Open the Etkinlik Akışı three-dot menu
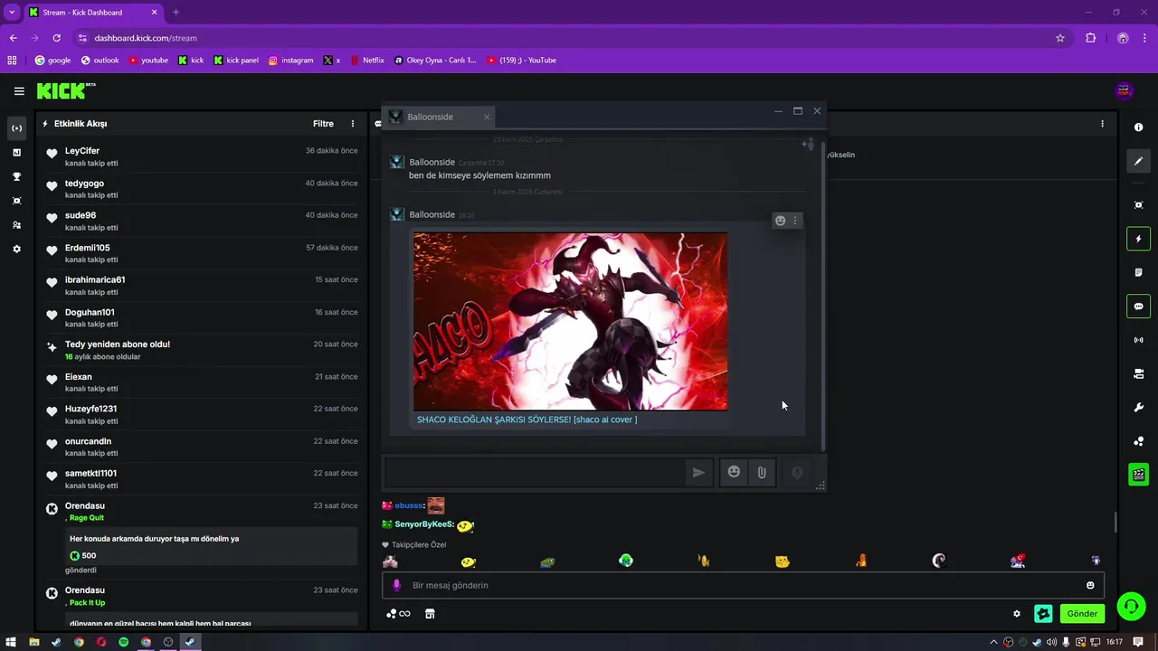This screenshot has height=651, width=1158. pyautogui.click(x=353, y=124)
